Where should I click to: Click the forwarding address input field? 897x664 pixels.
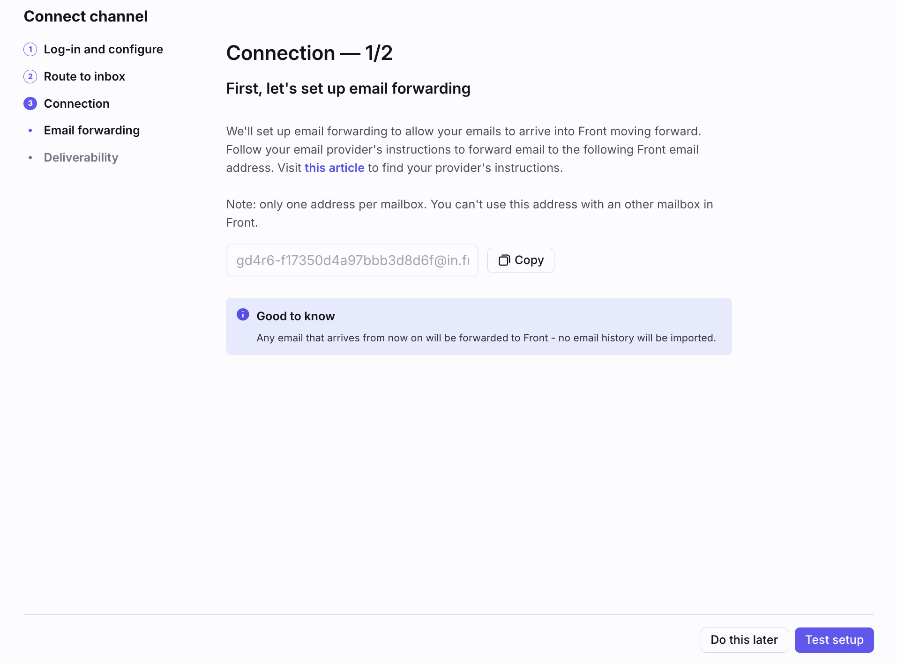[x=352, y=260]
